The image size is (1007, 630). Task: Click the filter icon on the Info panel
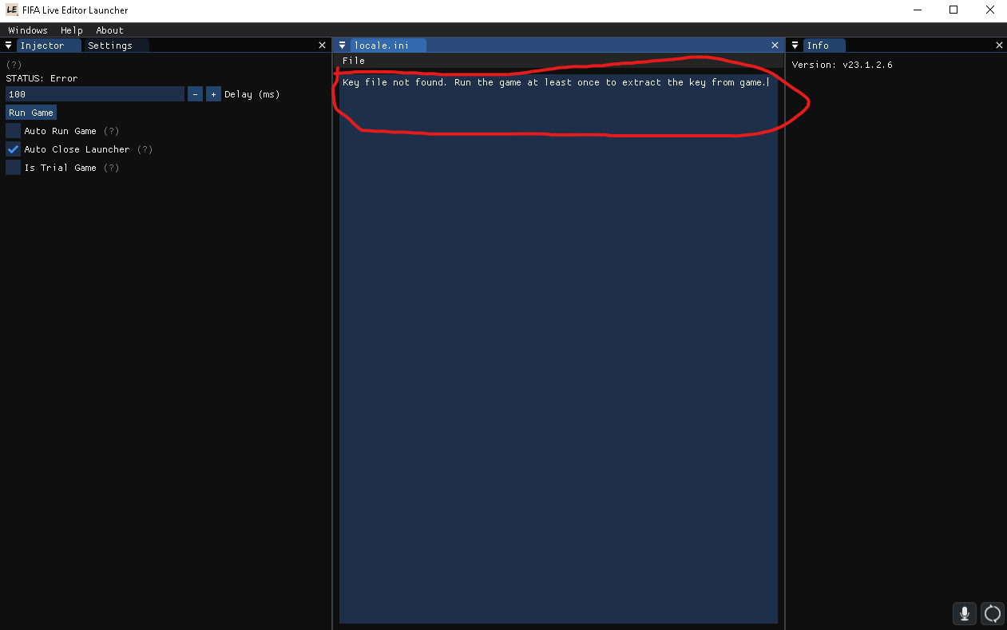tap(795, 45)
